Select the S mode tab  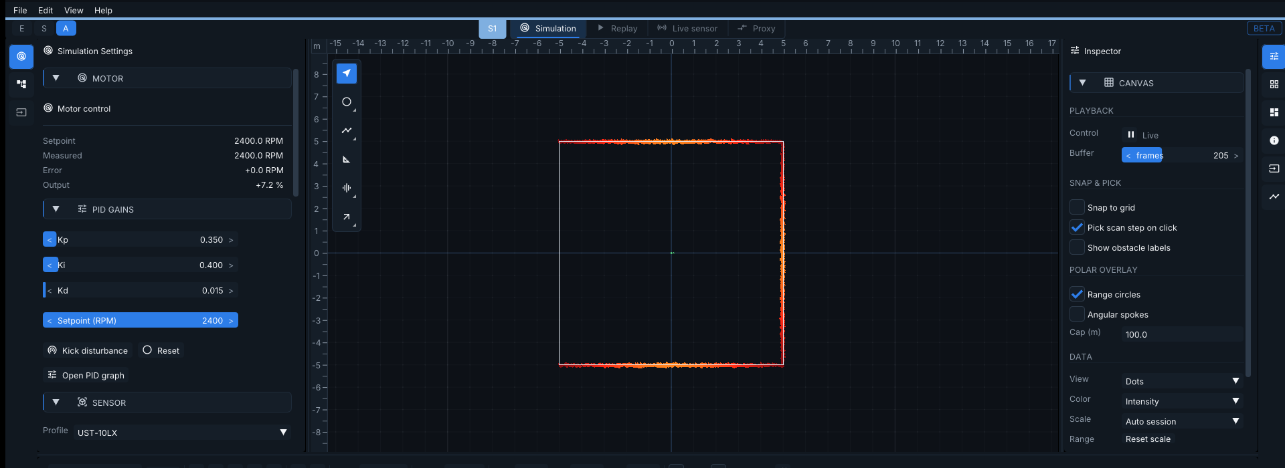44,28
